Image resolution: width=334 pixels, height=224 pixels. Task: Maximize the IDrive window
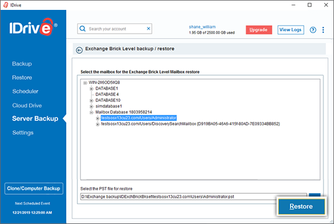coord(310,5)
